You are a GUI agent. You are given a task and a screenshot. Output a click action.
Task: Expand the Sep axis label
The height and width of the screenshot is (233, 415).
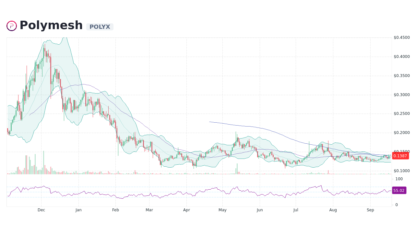370,210
